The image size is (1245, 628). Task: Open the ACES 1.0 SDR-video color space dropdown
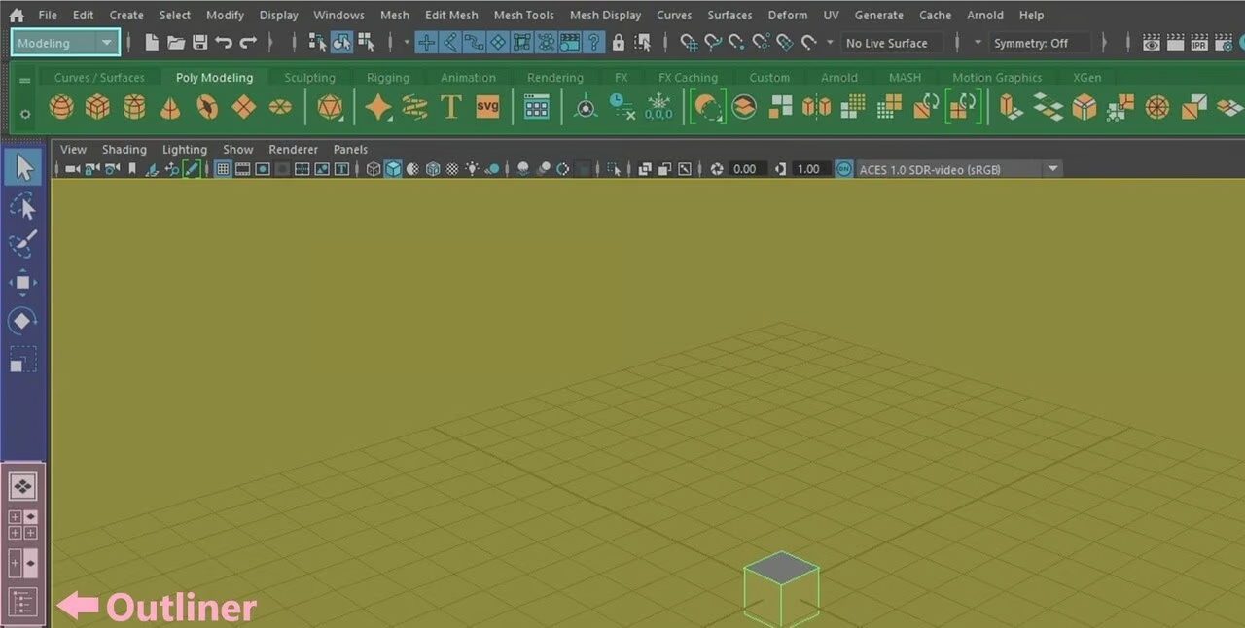(x=1051, y=168)
